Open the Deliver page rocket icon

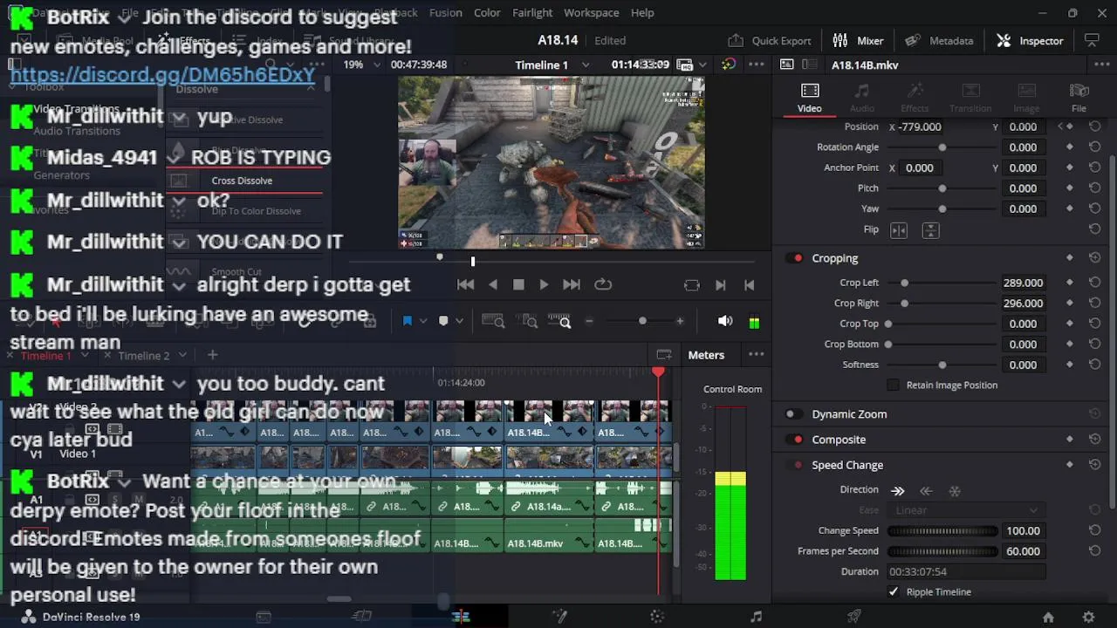(854, 617)
